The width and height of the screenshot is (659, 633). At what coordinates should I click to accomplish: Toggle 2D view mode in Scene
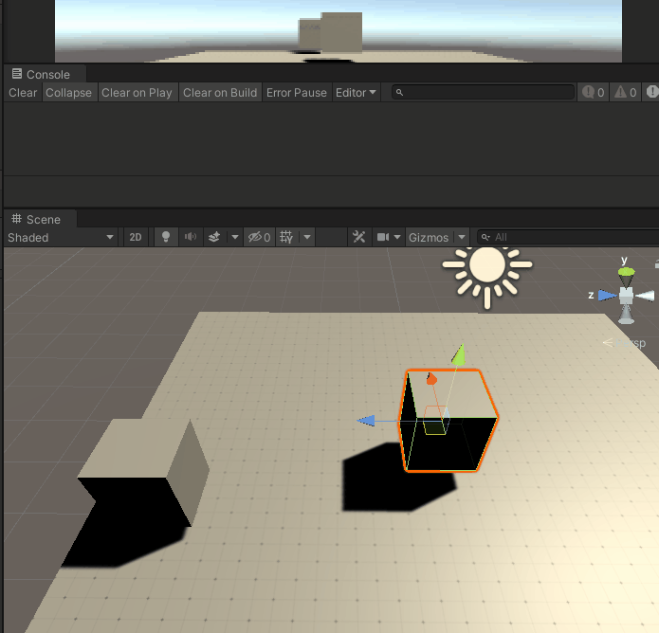[136, 237]
